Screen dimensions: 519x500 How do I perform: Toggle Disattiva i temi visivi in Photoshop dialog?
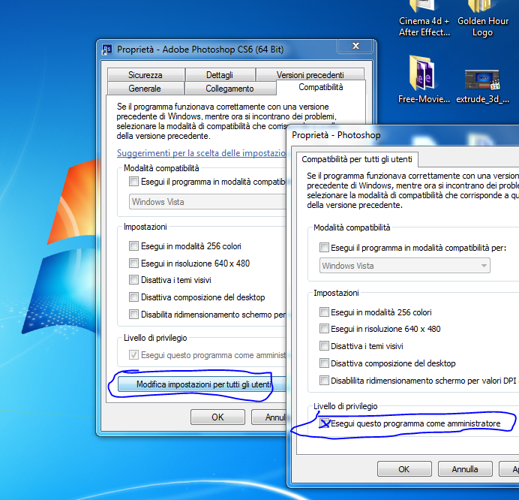[324, 346]
